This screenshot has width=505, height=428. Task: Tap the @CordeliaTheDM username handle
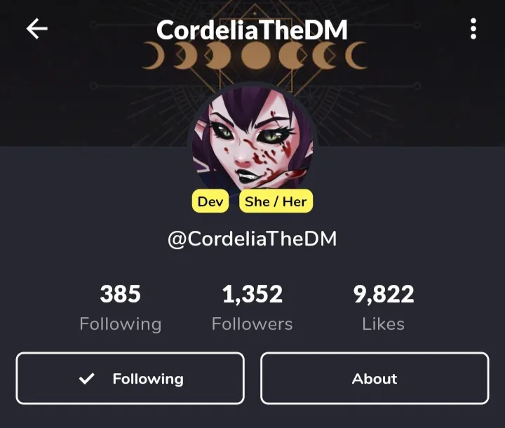[x=252, y=239]
